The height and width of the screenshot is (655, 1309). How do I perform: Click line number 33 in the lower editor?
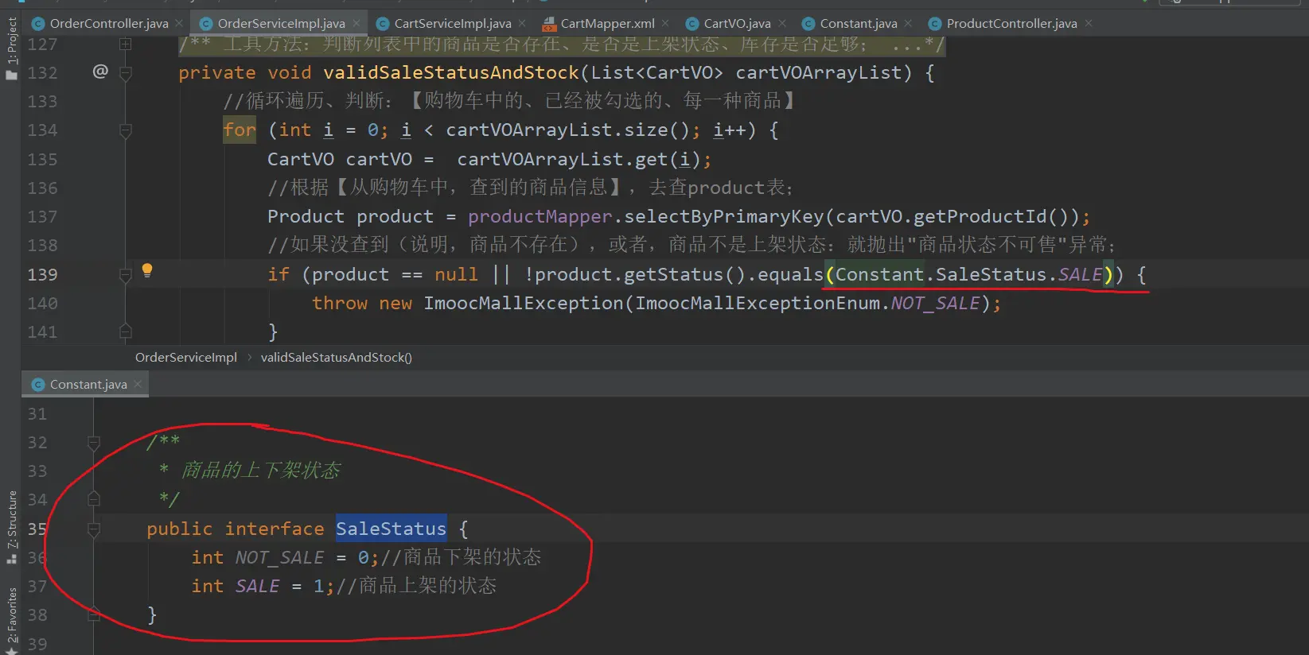point(37,471)
